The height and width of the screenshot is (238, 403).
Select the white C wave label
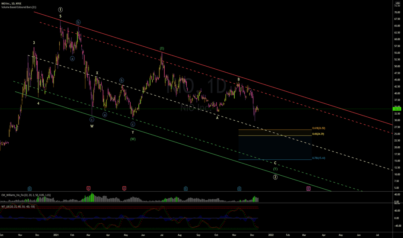point(275,163)
